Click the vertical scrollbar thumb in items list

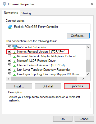[x=88, y=66]
